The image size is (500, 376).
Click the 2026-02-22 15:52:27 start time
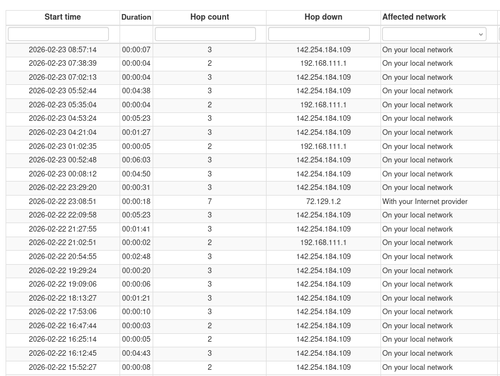coord(63,368)
